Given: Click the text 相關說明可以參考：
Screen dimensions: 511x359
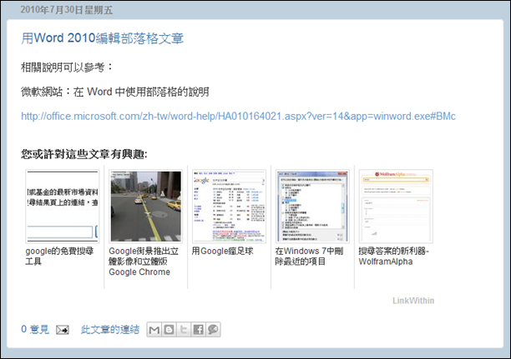Looking at the screenshot, I should click(x=67, y=67).
